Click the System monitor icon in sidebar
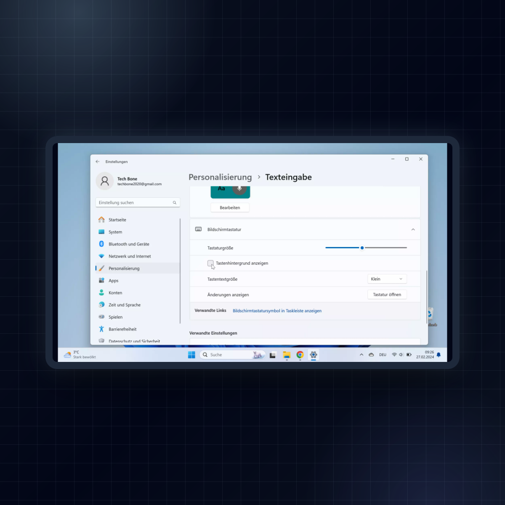 coord(101,232)
